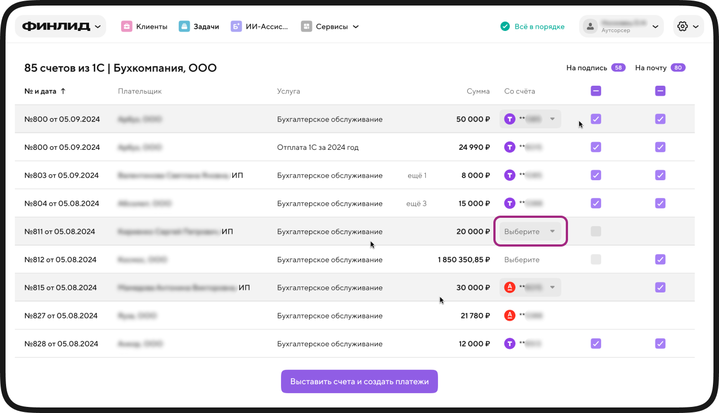Open 'Выберите' account dropdown for invoice №811
This screenshot has width=719, height=413.
point(530,232)
